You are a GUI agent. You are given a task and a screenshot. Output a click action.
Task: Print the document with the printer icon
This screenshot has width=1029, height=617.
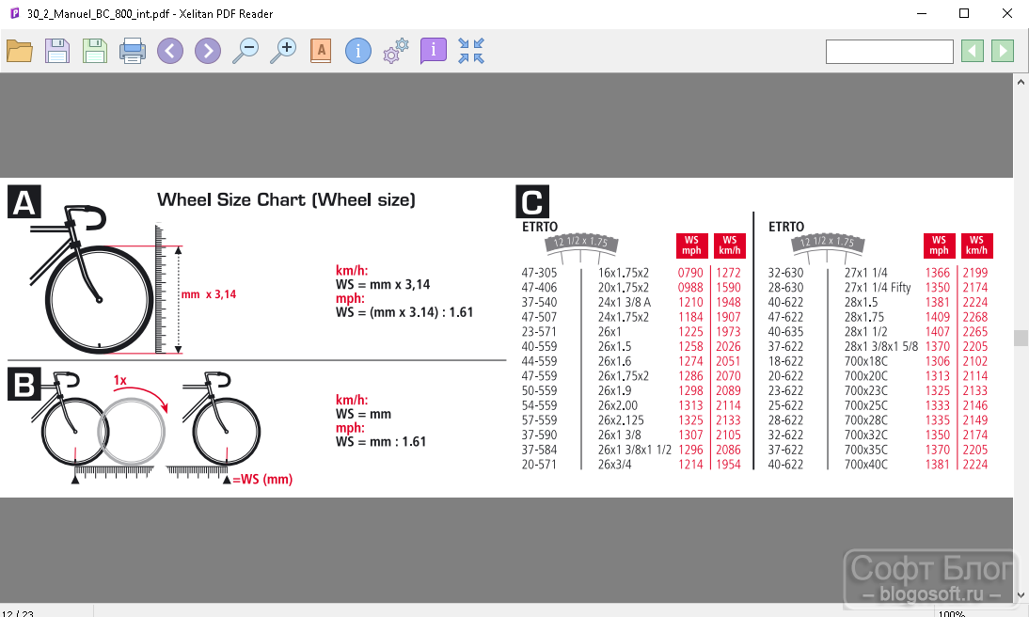click(133, 51)
